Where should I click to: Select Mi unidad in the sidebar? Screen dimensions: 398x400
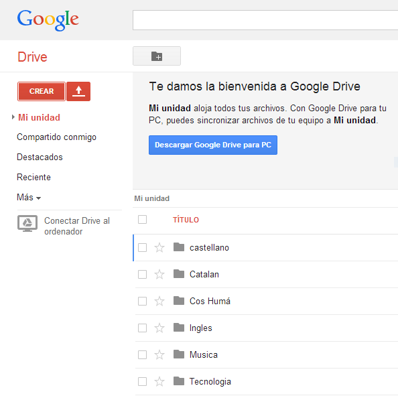[x=39, y=117]
